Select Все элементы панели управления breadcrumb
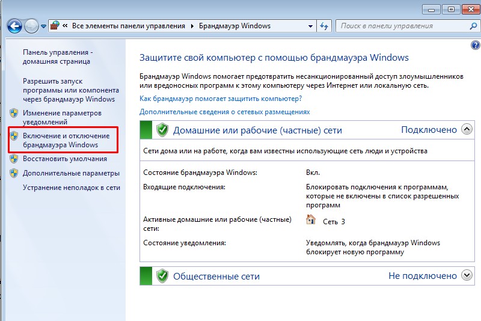Image resolution: width=481 pixels, height=321 pixels. 129,26
